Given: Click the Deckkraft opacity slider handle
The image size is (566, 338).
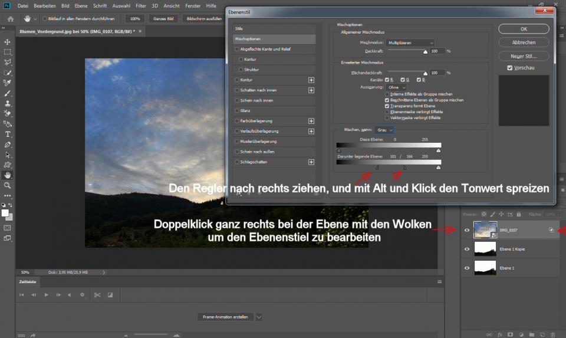Looking at the screenshot, I should 425,52.
